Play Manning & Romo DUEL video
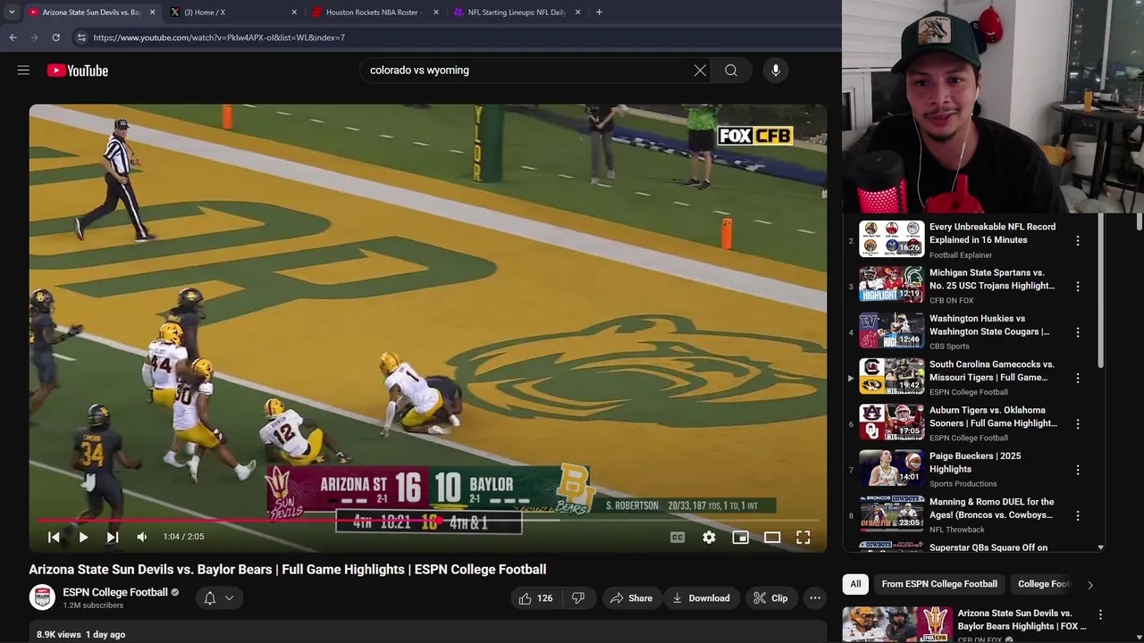Viewport: 1144px width, 643px height. coord(892,514)
